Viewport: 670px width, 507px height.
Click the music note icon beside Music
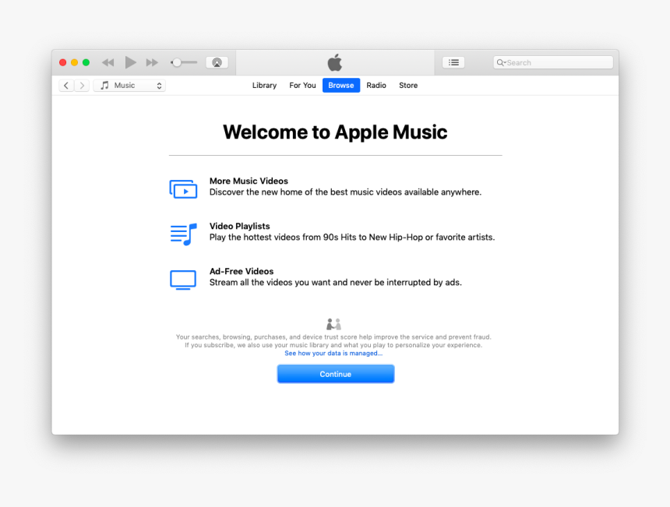[x=105, y=85]
